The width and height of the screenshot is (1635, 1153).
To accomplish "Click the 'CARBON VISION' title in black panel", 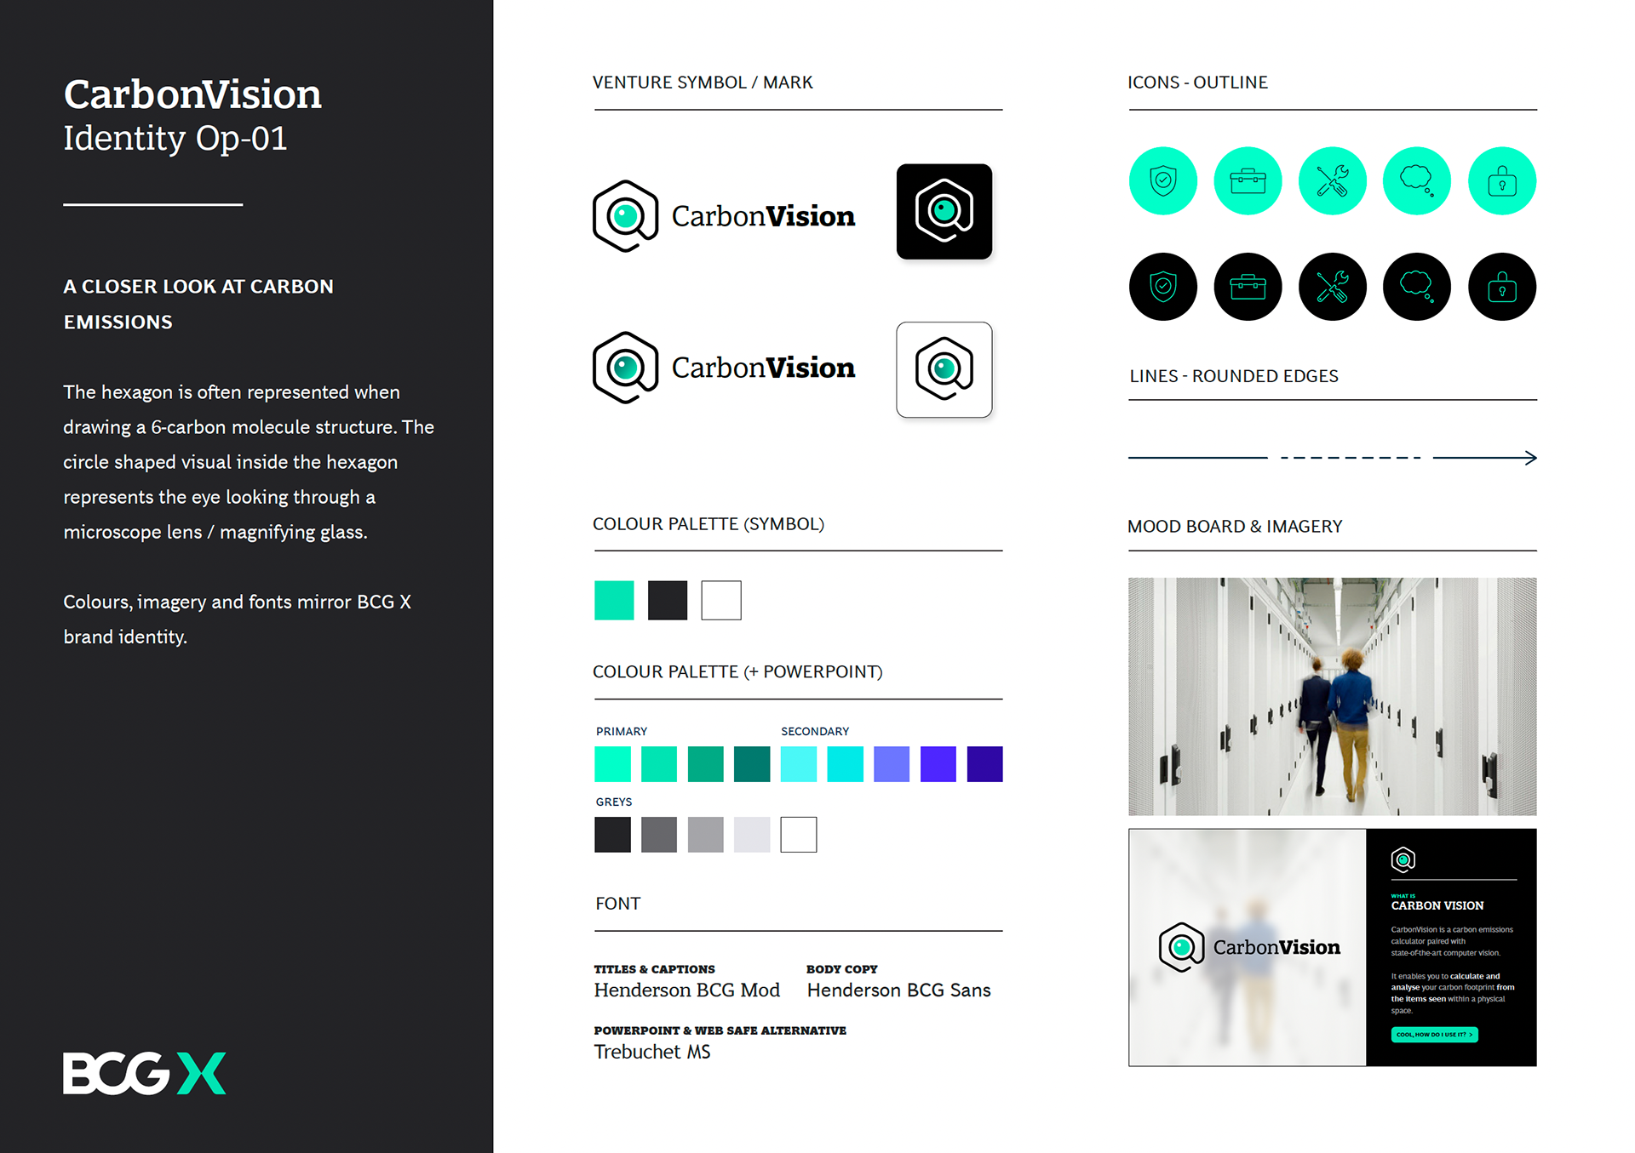I will (1437, 905).
